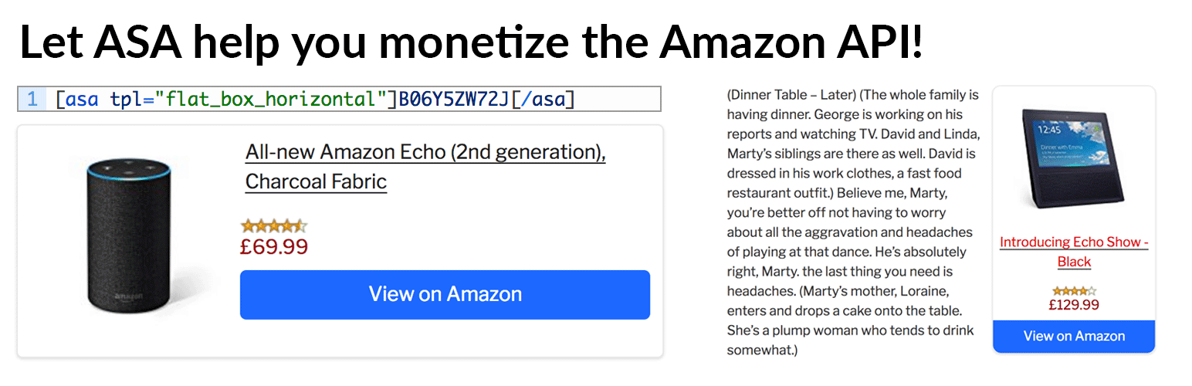Select the £129.99 price text
Viewport: 1192px width, 386px height.
(1074, 305)
